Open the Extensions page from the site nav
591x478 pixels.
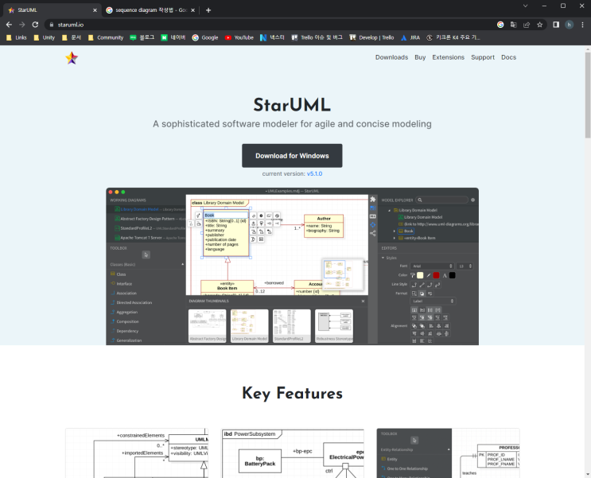point(448,57)
